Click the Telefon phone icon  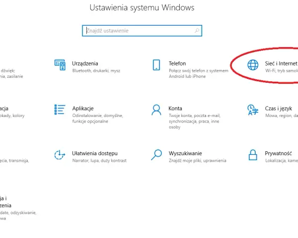(156, 65)
